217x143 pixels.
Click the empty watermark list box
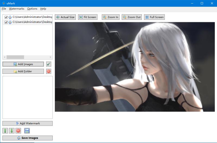[28, 97]
